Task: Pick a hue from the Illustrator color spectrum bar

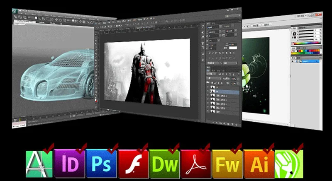Action: [307, 43]
